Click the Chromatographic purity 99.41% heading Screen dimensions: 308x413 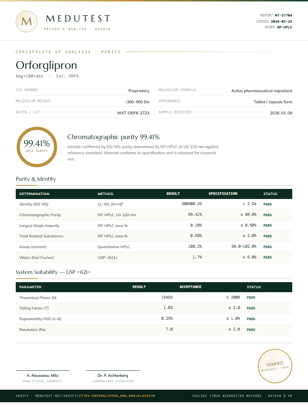coord(114,137)
